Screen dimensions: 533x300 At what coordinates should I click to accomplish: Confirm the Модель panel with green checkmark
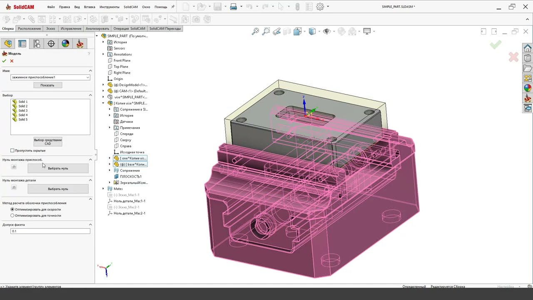tap(4, 61)
